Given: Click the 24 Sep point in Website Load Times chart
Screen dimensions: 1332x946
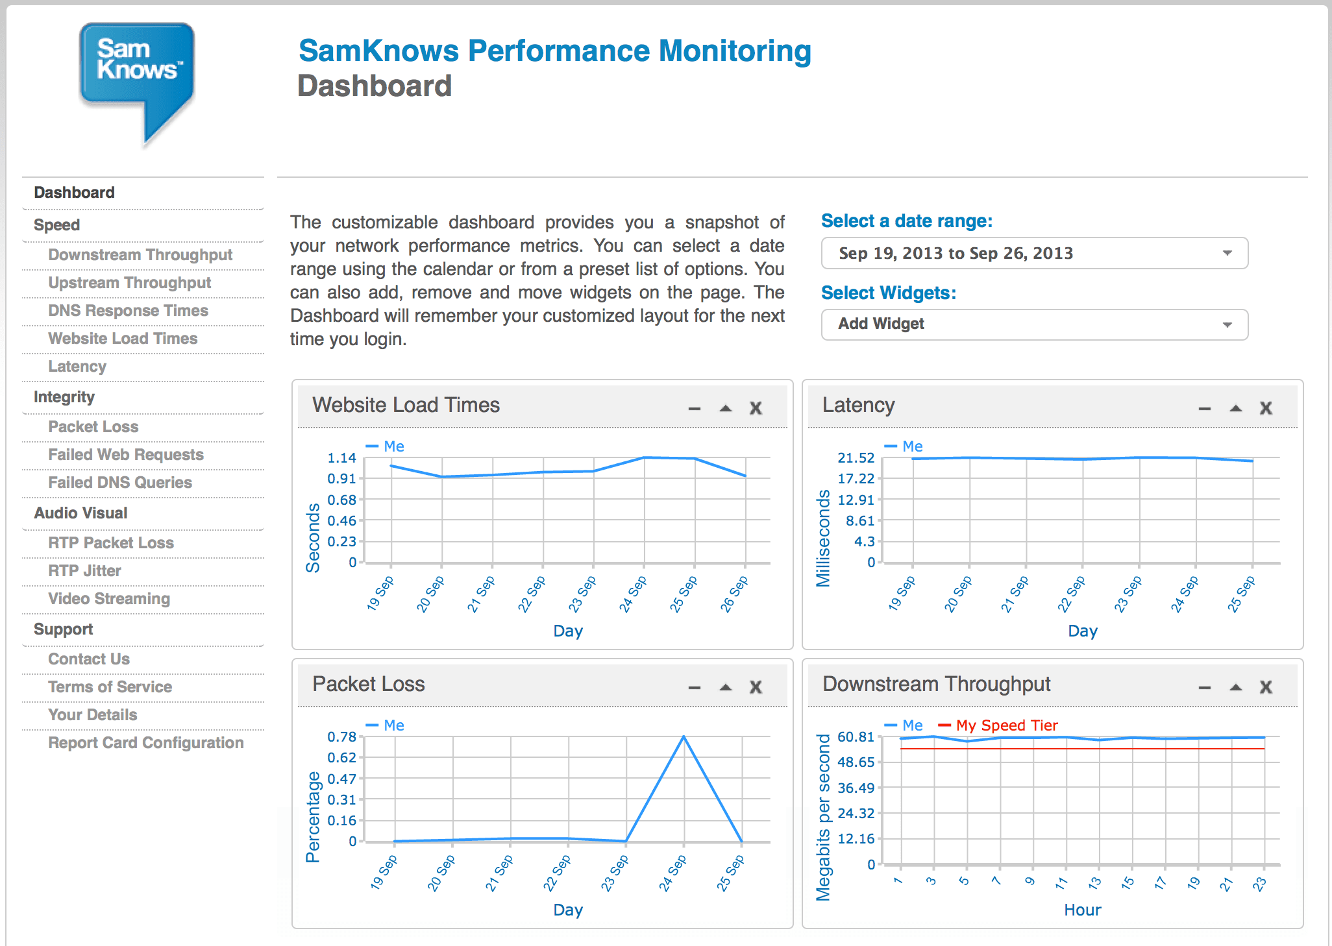Looking at the screenshot, I should (645, 457).
